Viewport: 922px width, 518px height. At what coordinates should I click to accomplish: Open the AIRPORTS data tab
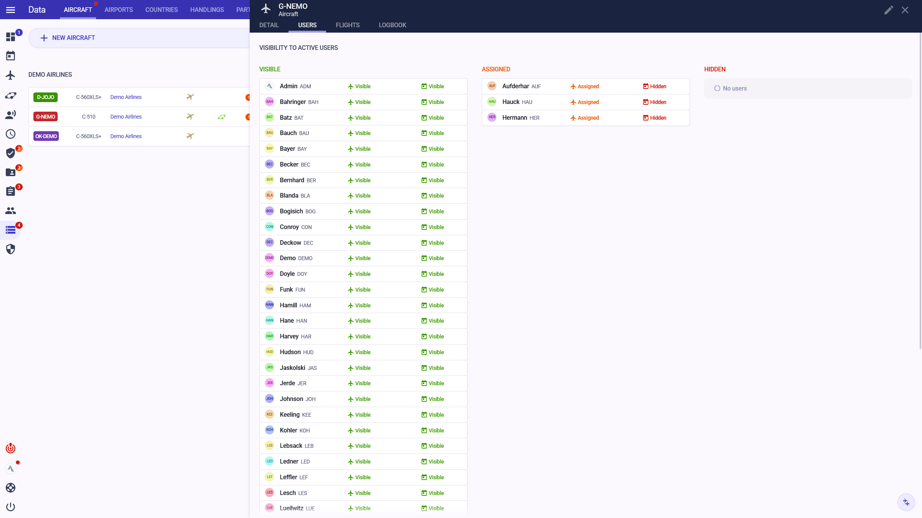pos(118,10)
